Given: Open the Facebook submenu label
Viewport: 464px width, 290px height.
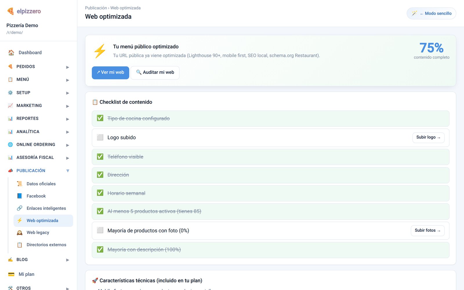Looking at the screenshot, I should point(36,196).
